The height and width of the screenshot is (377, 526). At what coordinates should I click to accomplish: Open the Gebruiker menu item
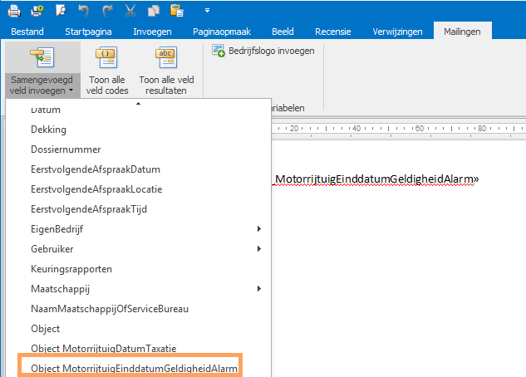point(138,249)
